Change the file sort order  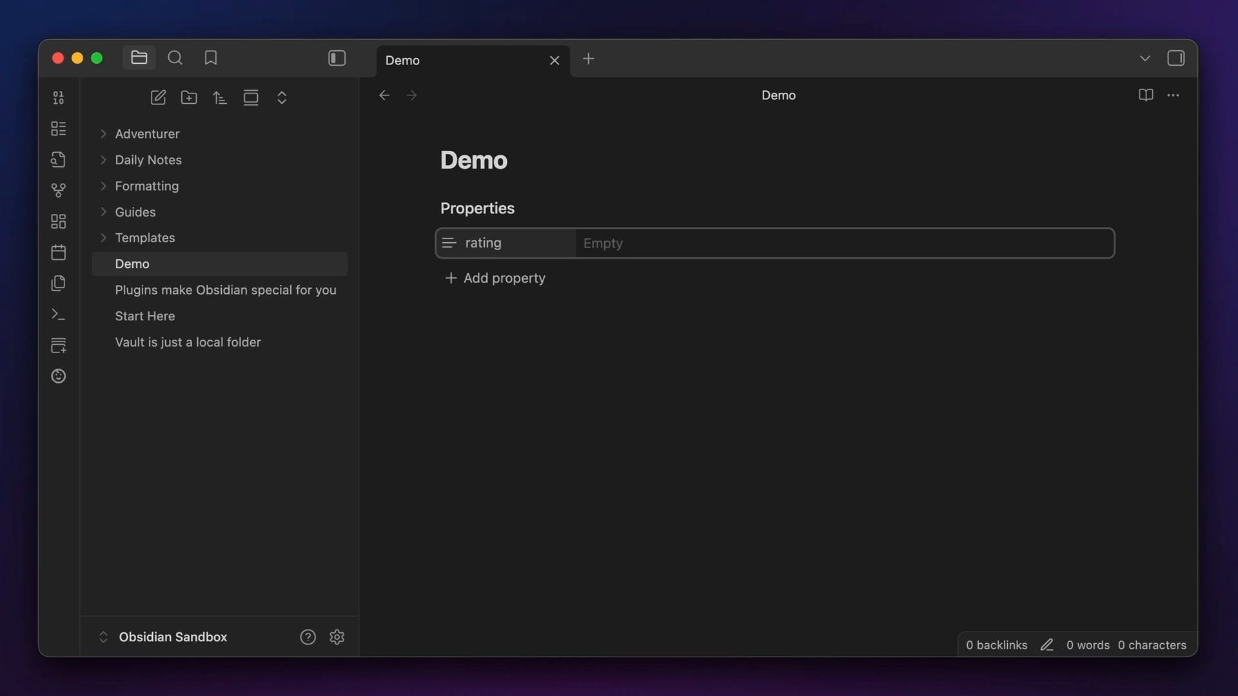coord(220,97)
